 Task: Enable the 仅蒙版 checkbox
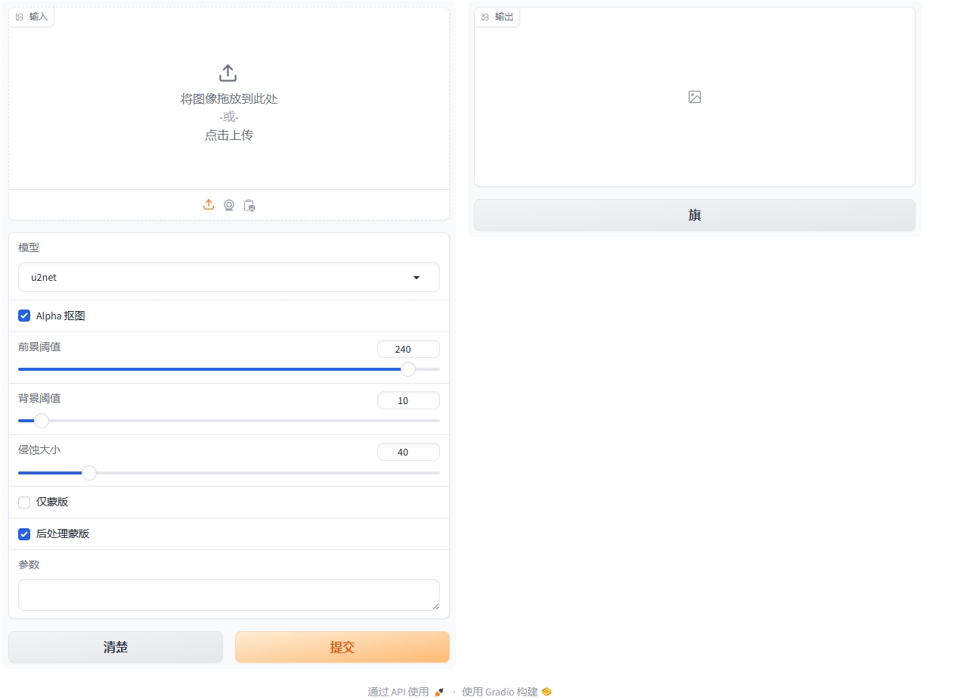point(24,502)
